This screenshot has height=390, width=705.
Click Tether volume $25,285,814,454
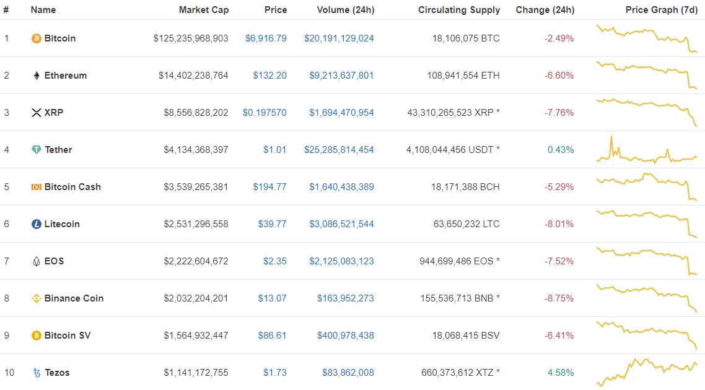pyautogui.click(x=339, y=150)
